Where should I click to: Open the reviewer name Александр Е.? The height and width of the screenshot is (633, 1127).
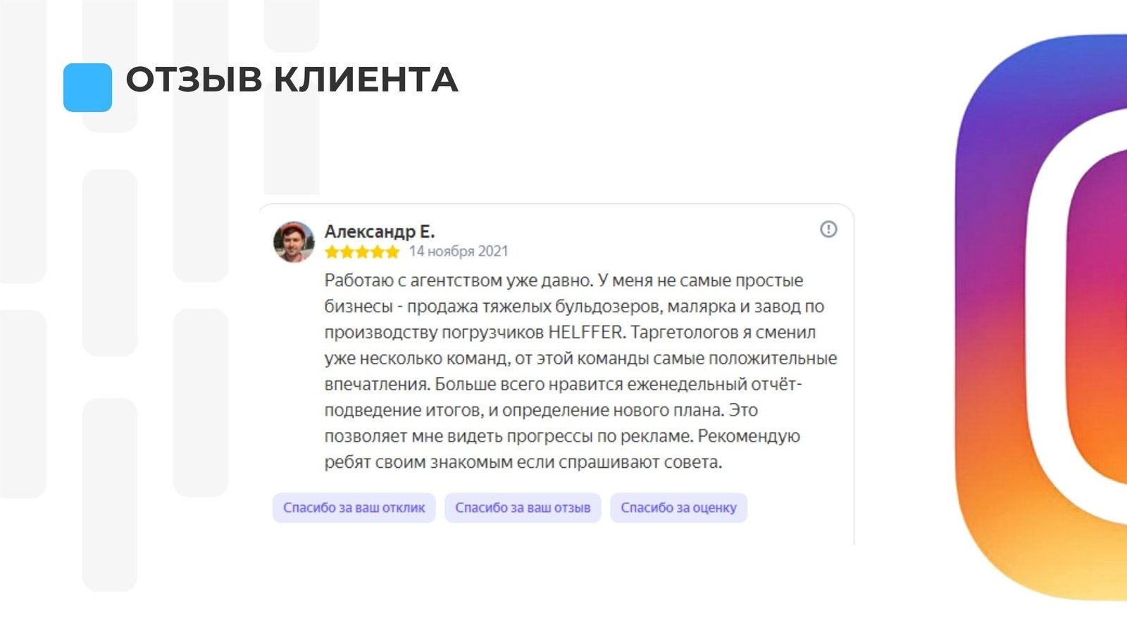coord(380,231)
